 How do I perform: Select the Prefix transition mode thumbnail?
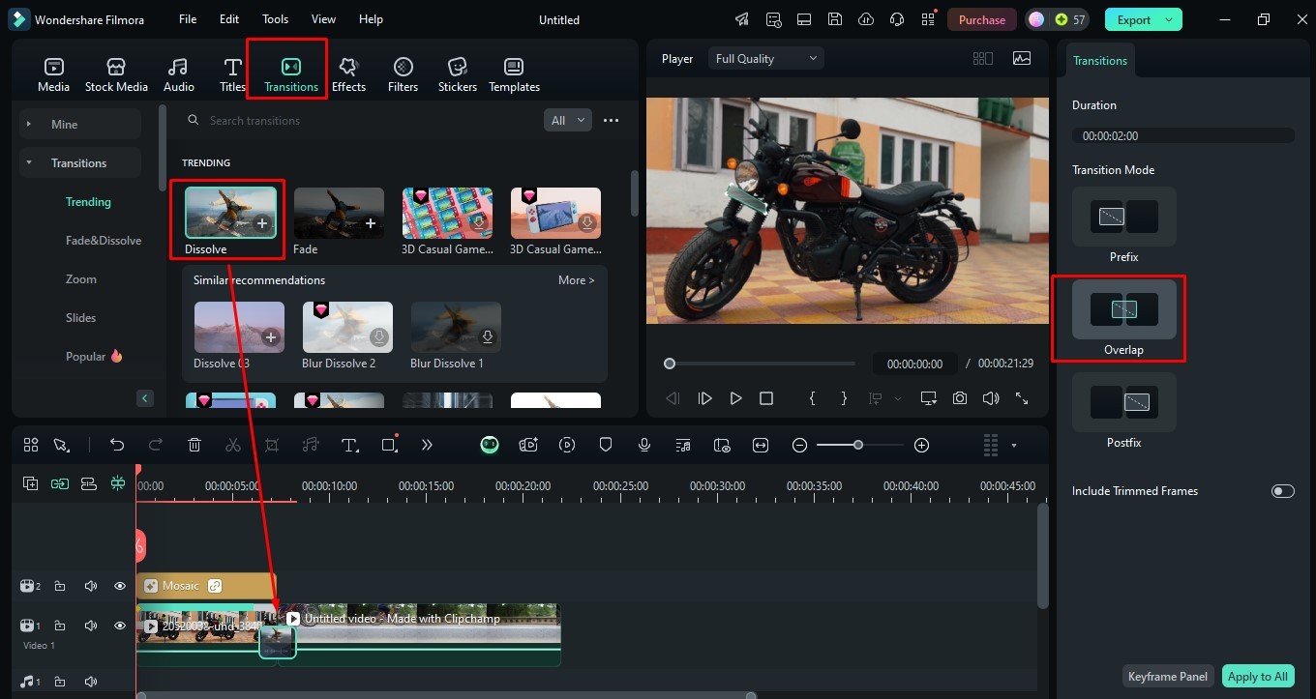(1123, 218)
